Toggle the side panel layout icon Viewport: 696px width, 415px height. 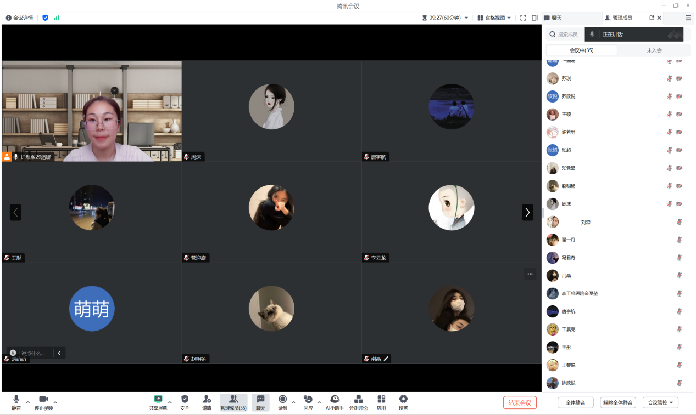coord(534,18)
